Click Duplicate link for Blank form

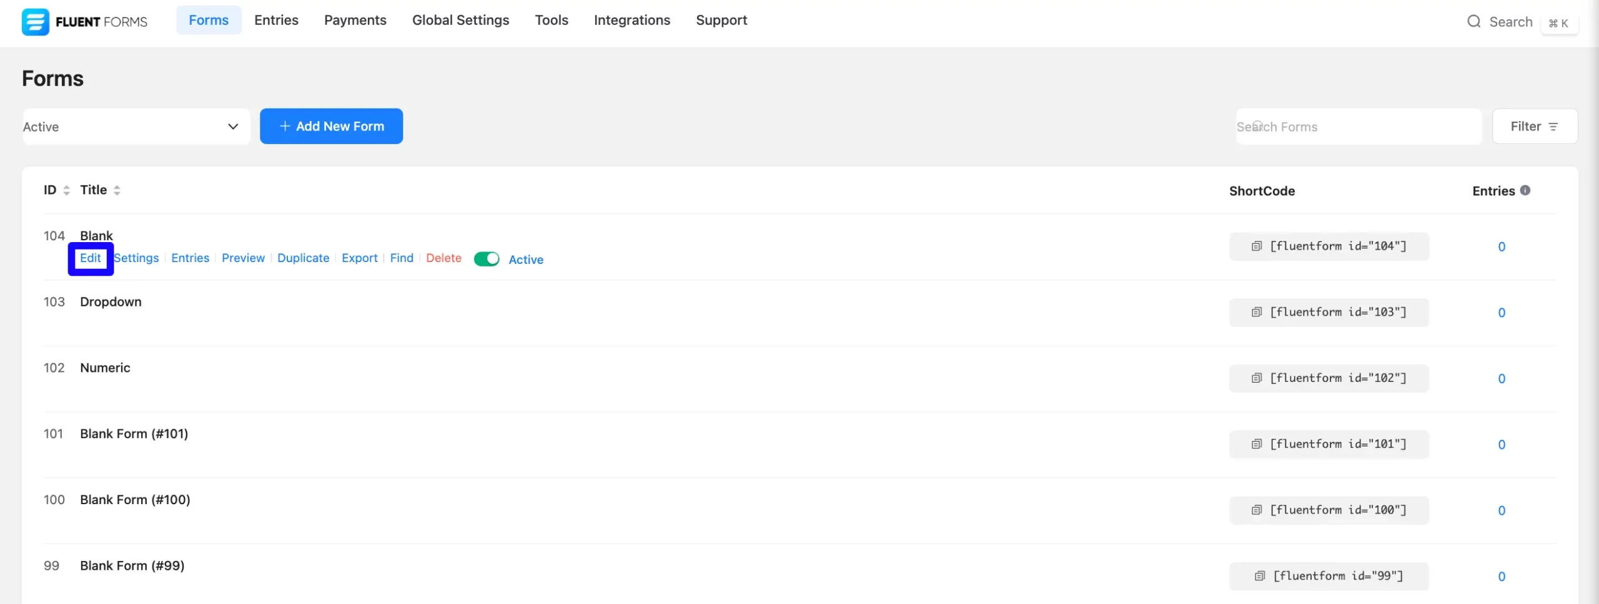pyautogui.click(x=303, y=258)
